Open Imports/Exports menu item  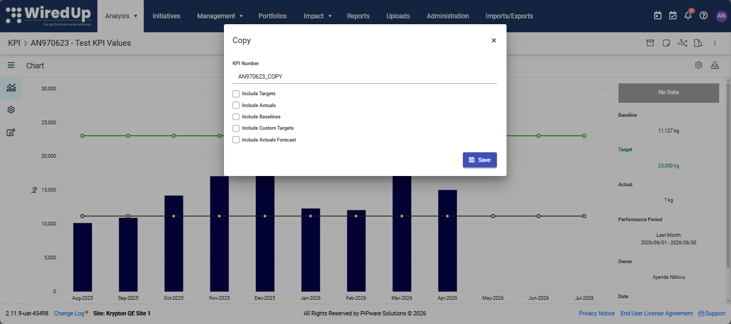pyautogui.click(x=509, y=16)
